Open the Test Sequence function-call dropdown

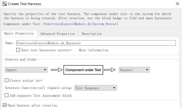pyautogui.click(x=96, y=88)
